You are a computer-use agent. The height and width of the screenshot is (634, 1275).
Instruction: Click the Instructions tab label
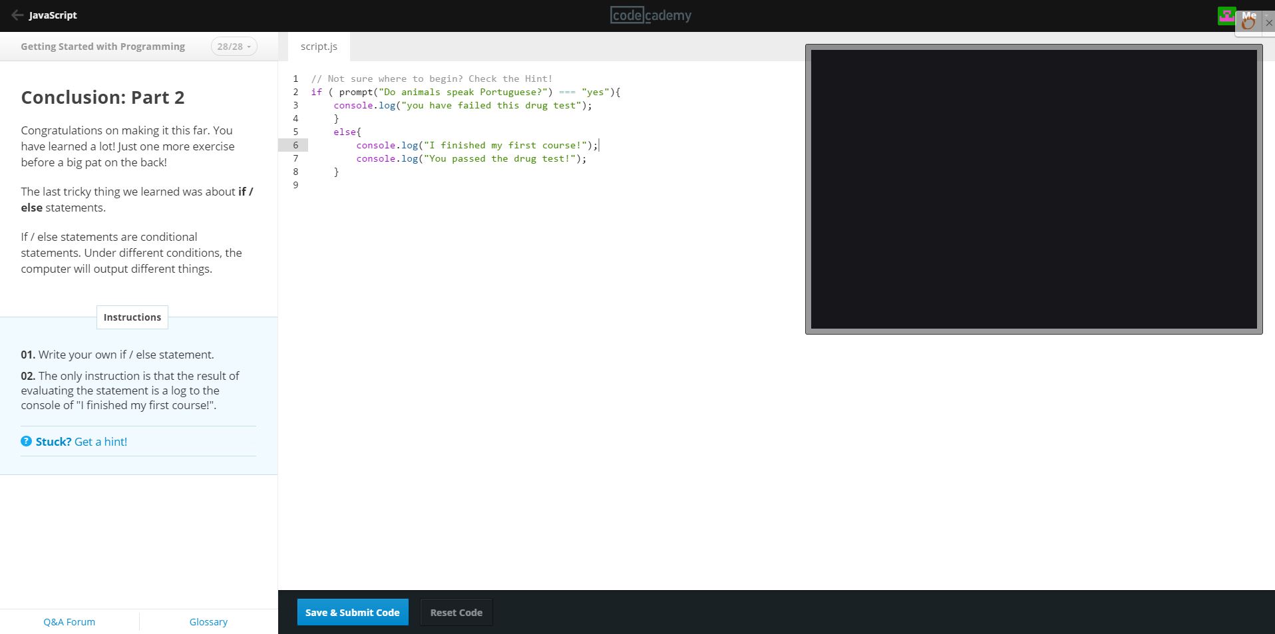coord(132,317)
